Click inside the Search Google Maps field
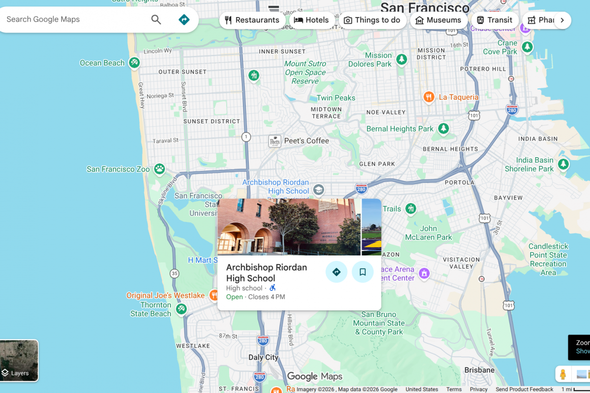The height and width of the screenshot is (393, 590). coord(74,20)
